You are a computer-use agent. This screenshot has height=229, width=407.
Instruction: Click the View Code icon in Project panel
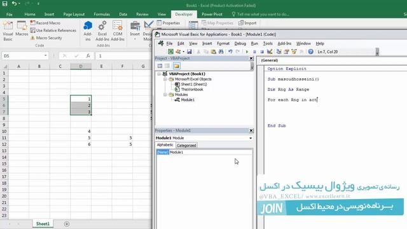click(160, 66)
